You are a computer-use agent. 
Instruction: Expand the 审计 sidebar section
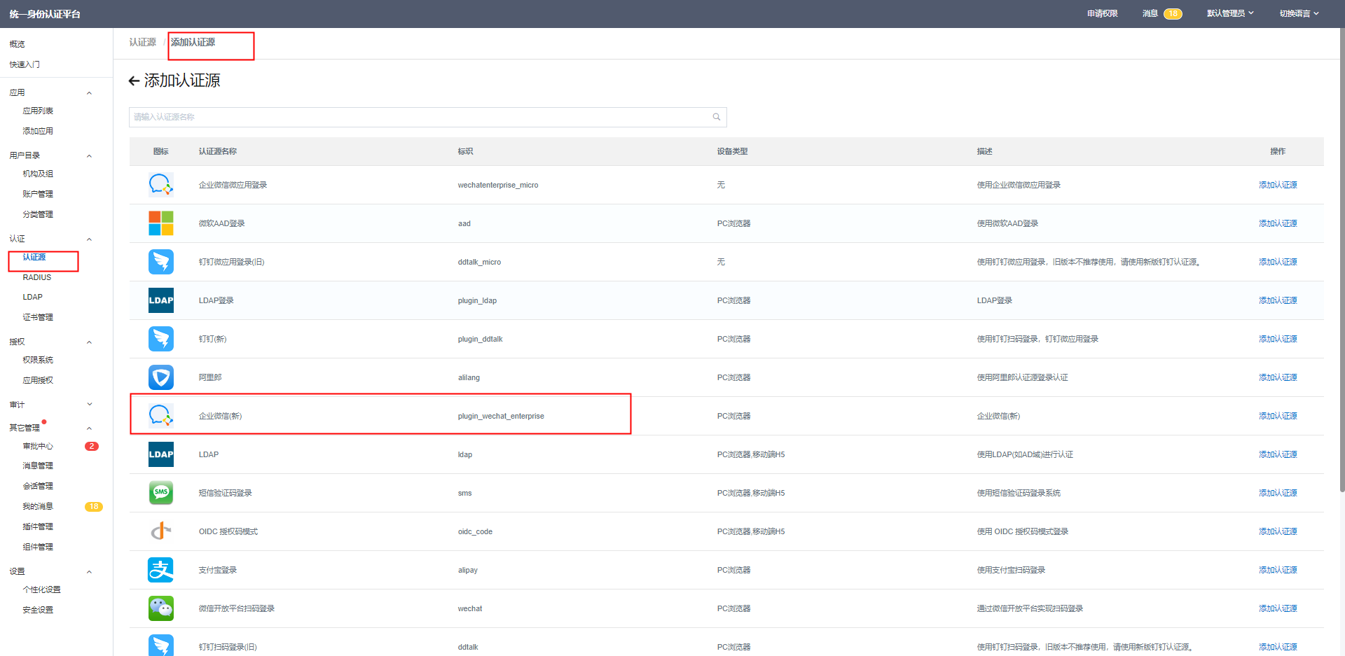click(x=89, y=405)
